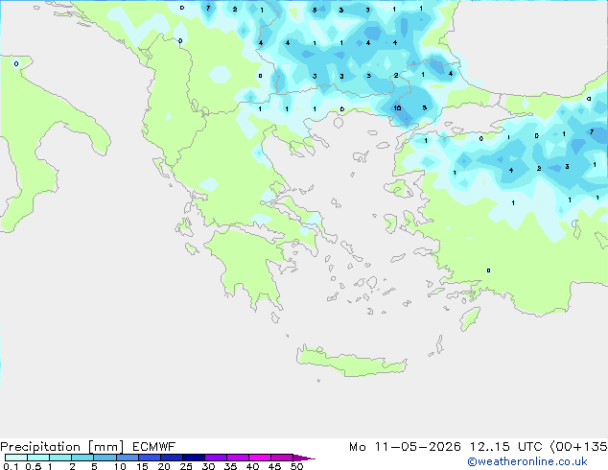608x470 pixels.
Task: Click the legend tick label '35'
Action: point(230,466)
